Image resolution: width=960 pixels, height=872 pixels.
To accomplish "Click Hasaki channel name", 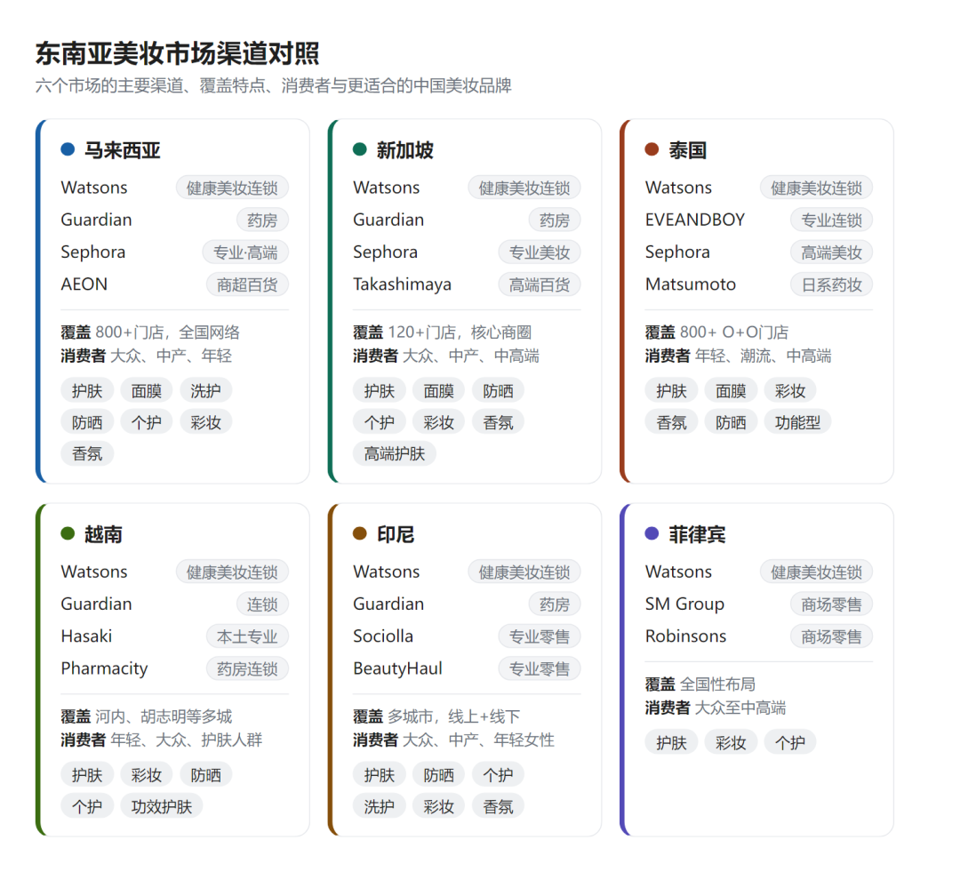I will [x=86, y=636].
